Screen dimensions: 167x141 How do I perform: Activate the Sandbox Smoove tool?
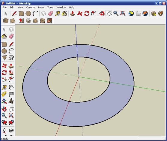point(21,21)
